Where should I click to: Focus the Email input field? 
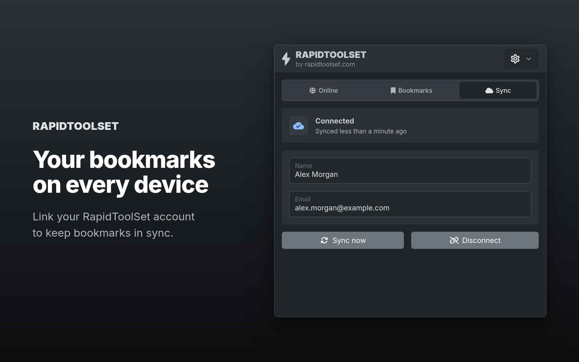(x=410, y=204)
